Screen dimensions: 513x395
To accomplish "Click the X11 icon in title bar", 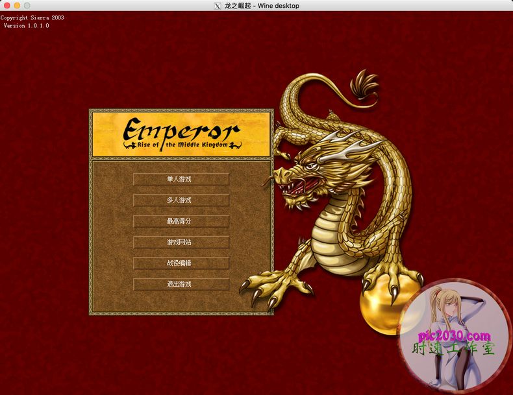I will tap(218, 6).
